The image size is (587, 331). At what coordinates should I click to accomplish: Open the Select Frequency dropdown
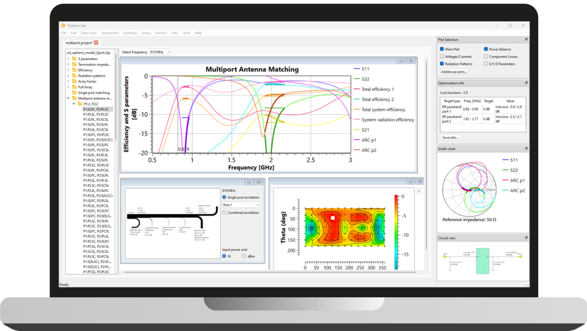click(x=161, y=52)
